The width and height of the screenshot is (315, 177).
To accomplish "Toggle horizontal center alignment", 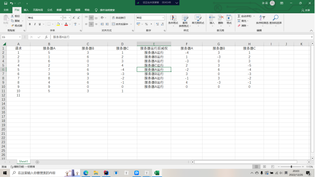I will point(91,24).
